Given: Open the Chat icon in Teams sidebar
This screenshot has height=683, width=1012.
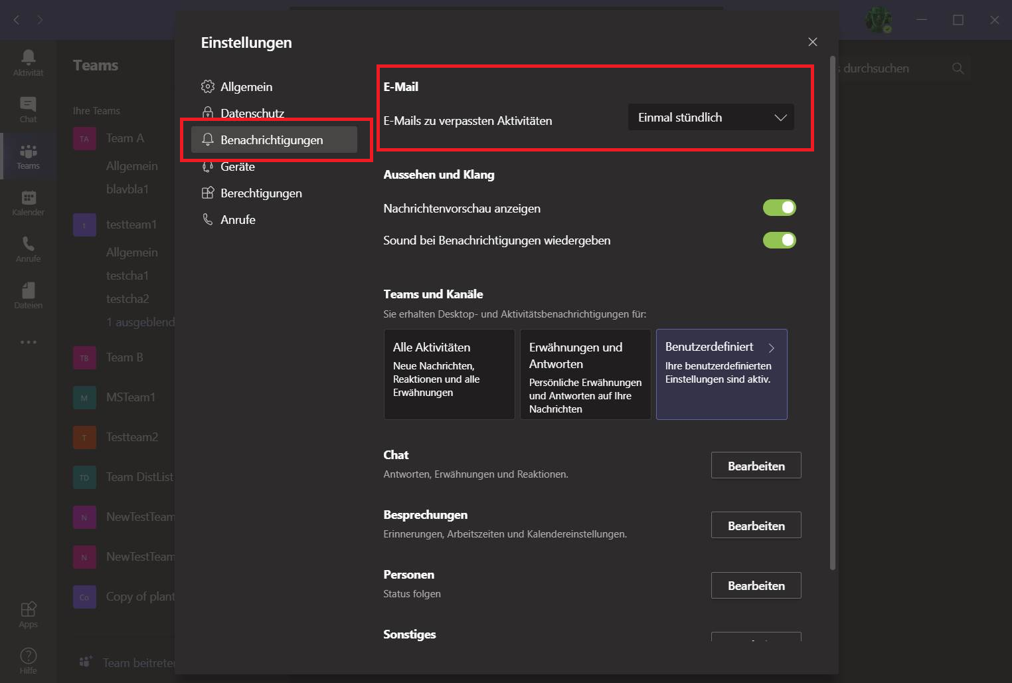Looking at the screenshot, I should (x=28, y=104).
